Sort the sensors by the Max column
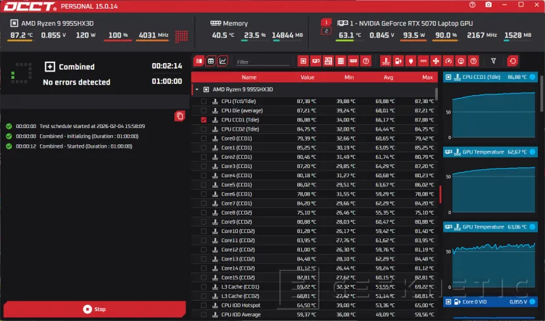Screen dimensions: 545x321 (427, 77)
